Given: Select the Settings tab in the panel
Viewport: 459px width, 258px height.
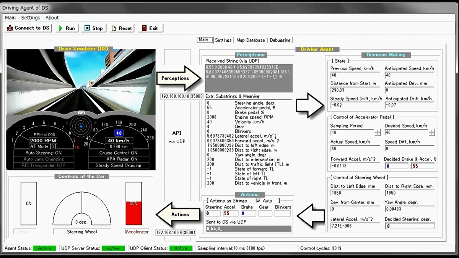Looking at the screenshot, I should tap(223, 40).
